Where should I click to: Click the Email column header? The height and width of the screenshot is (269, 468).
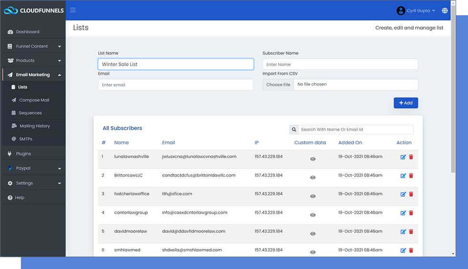point(169,142)
